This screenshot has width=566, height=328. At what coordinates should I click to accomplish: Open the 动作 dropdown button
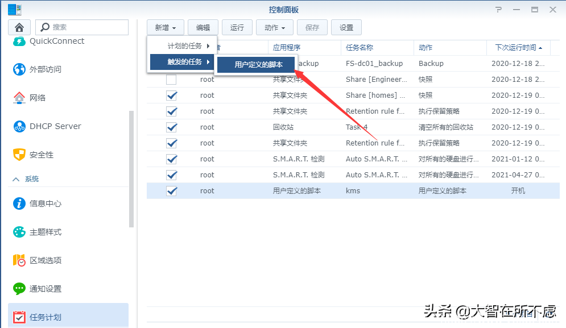click(x=275, y=27)
